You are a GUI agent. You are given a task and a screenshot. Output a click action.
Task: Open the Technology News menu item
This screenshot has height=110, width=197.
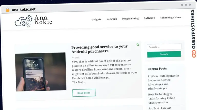171,17
